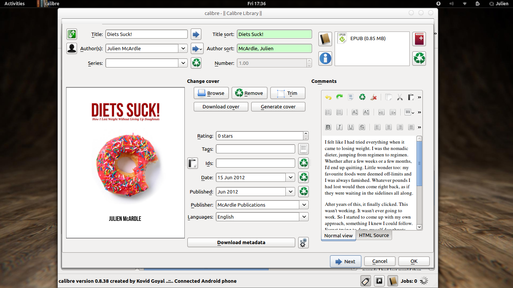
Task: Select all text icon in comments toolbar
Action: click(351, 97)
